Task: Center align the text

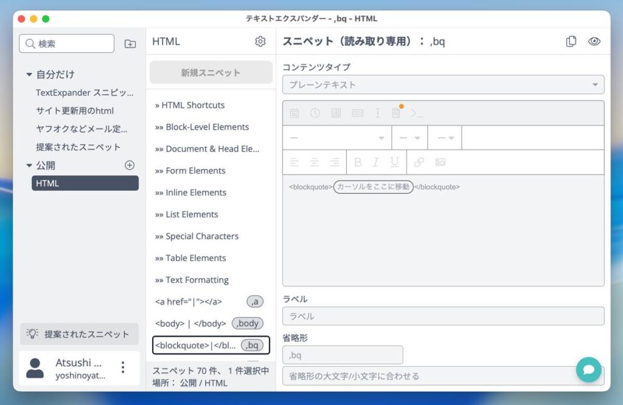Action: click(x=315, y=162)
